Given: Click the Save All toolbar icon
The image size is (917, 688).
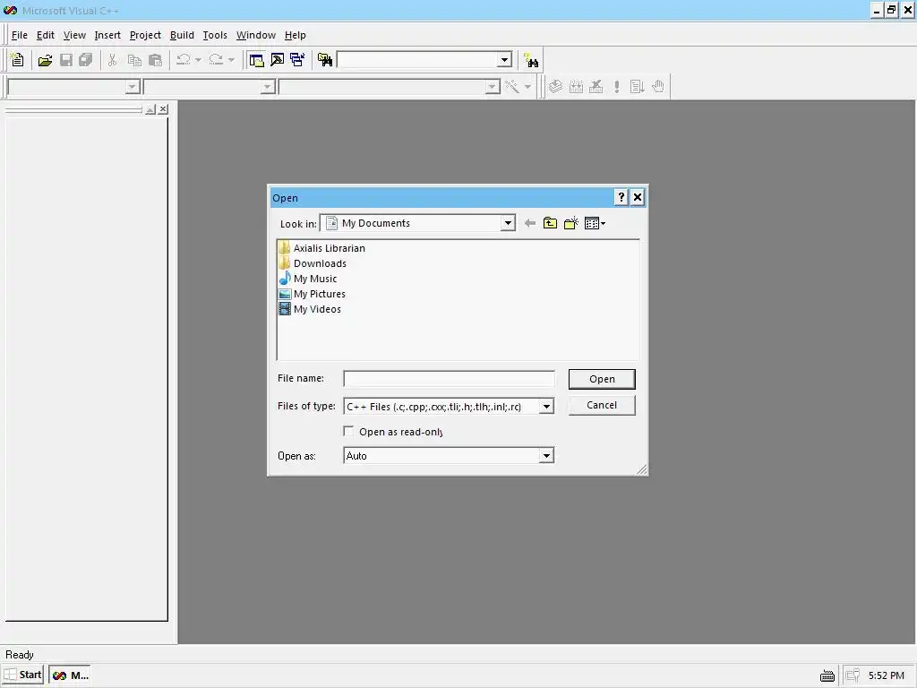Looking at the screenshot, I should coord(86,60).
